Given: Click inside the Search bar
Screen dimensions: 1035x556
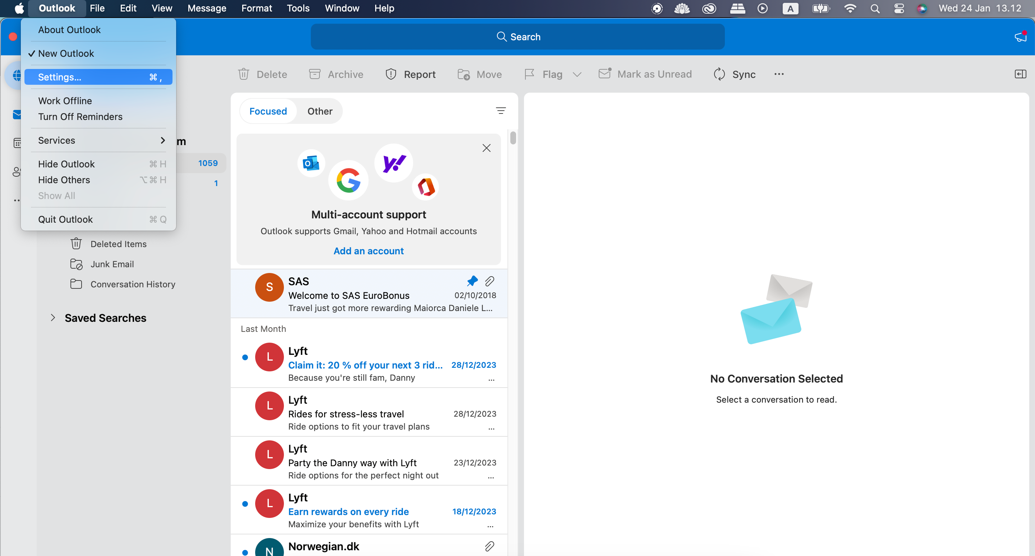Looking at the screenshot, I should point(517,37).
